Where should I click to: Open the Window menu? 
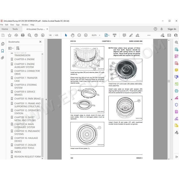(25, 25)
